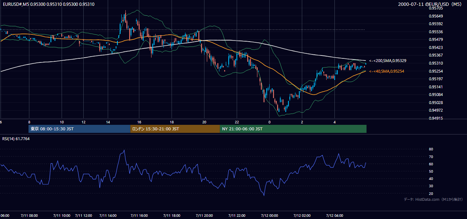The width and height of the screenshot is (467, 219).
Task: Click the 40 SMA label 0.95254
Action: (x=387, y=71)
